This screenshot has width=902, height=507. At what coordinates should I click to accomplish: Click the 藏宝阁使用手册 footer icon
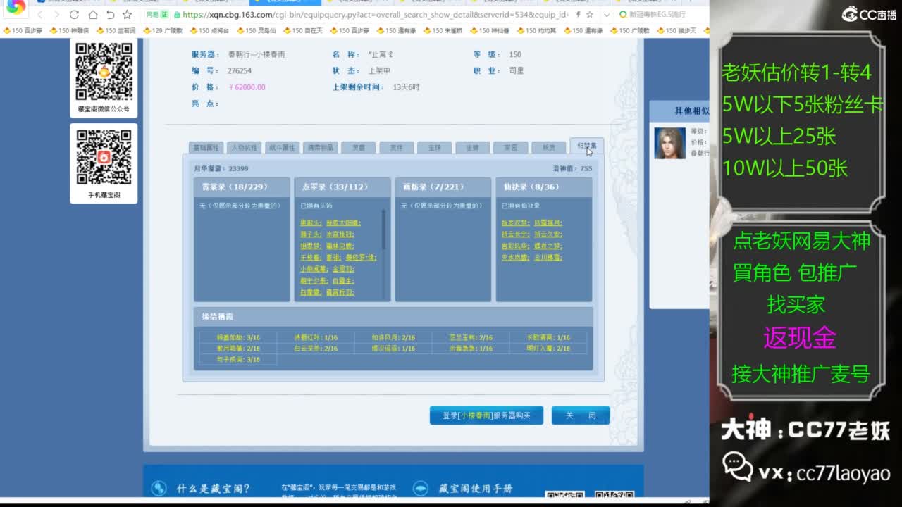(420, 488)
